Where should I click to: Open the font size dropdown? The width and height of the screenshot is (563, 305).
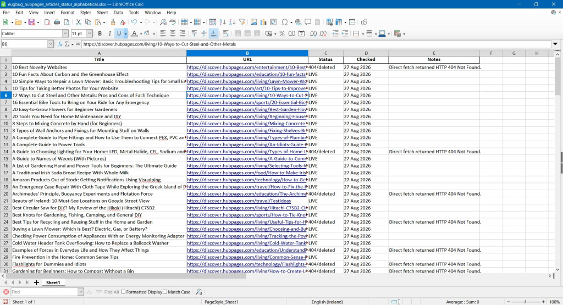[90, 34]
